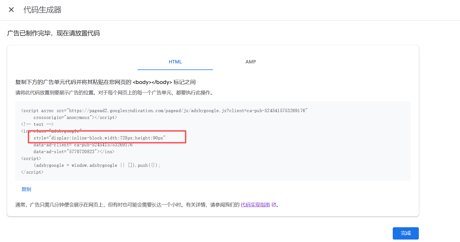460x242 pixels.
Task: Switch to the AMP tab
Action: click(x=251, y=62)
